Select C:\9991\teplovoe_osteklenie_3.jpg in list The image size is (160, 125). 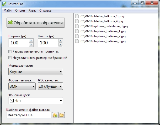[104, 26]
